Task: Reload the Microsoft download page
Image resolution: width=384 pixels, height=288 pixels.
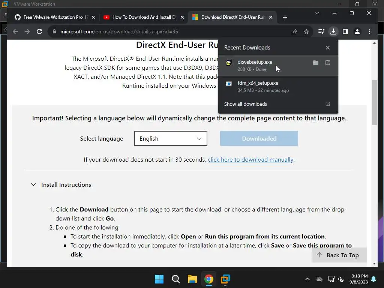Action: coord(39,31)
